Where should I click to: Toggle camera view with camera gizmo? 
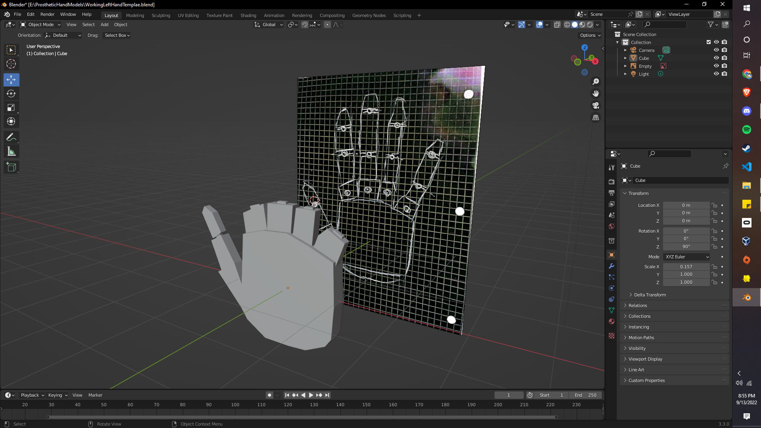(595, 105)
